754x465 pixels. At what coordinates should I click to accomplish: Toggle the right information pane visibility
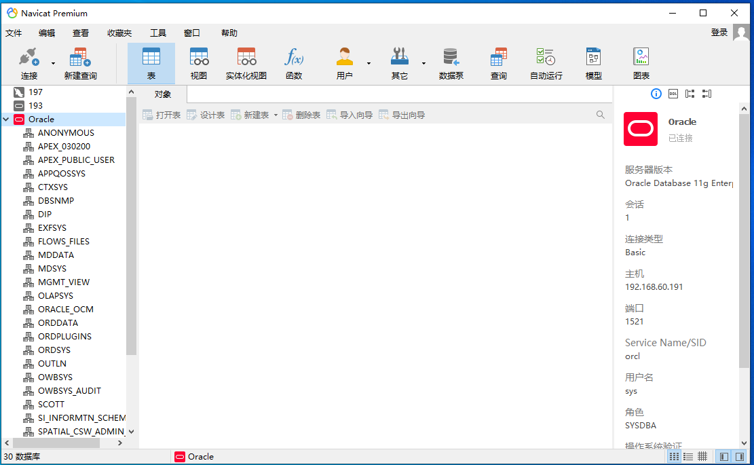pyautogui.click(x=739, y=456)
